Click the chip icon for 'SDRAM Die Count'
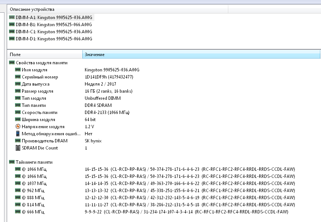The image size is (321, 222). [18, 148]
